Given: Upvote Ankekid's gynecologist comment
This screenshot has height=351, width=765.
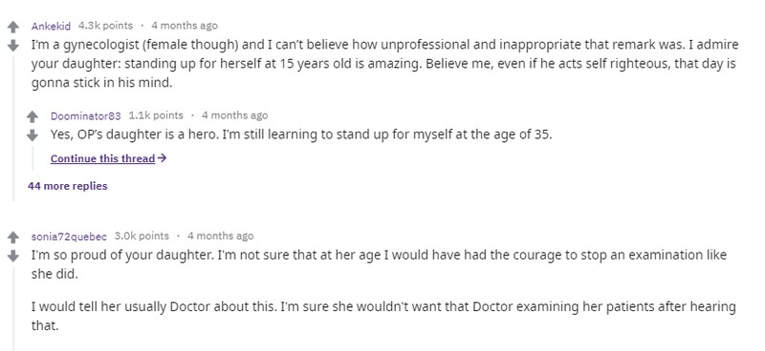Looking at the screenshot, I should pos(13,27).
